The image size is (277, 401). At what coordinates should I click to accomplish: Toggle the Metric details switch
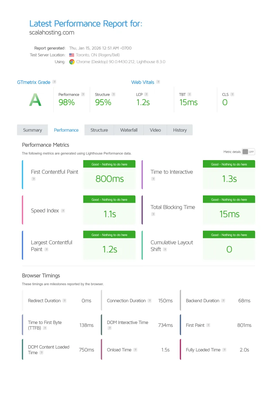248,152
